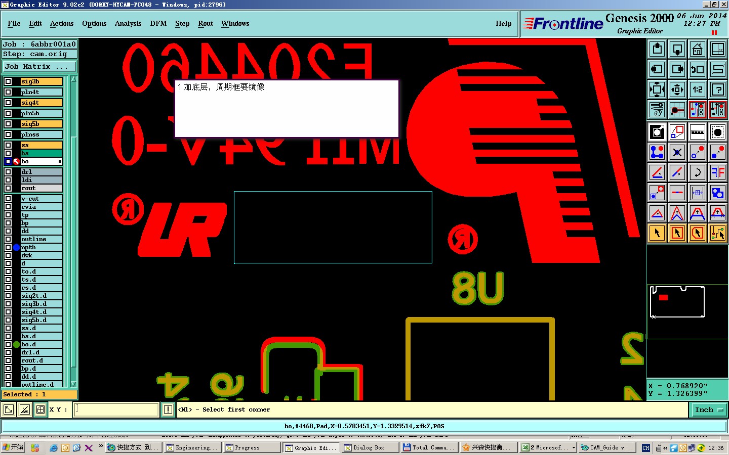
Task: Open the wrench and palette settings icon
Action: (x=657, y=110)
